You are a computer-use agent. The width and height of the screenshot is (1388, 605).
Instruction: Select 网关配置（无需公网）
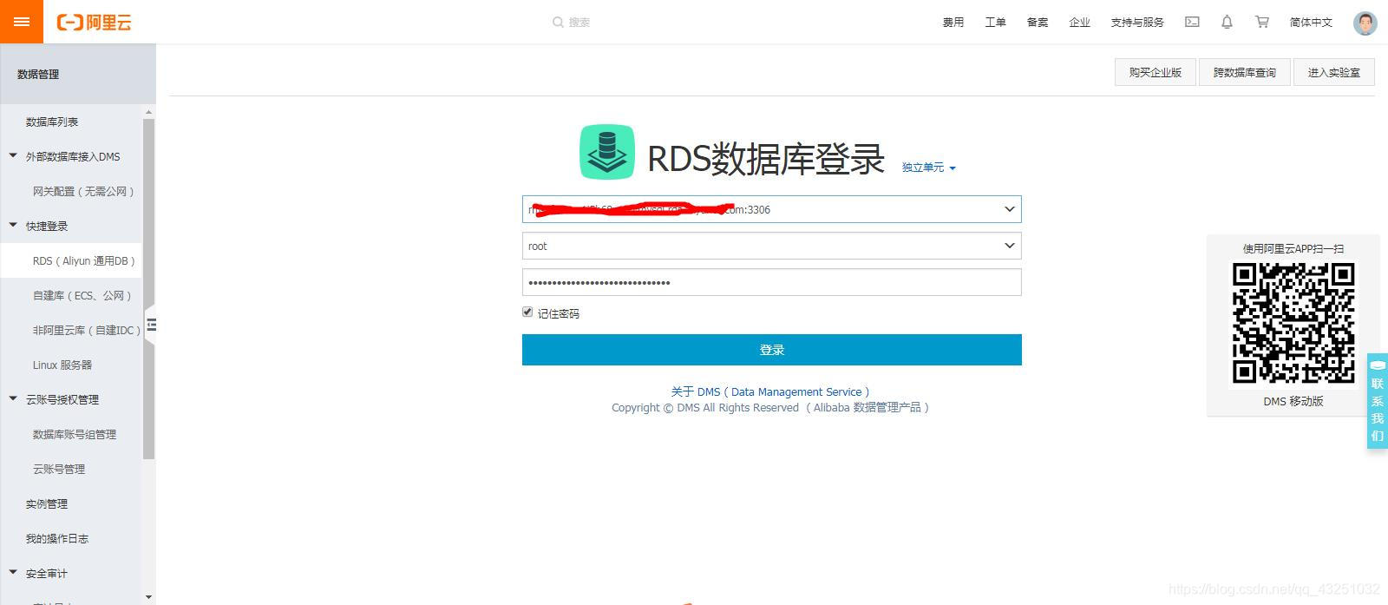(x=83, y=191)
